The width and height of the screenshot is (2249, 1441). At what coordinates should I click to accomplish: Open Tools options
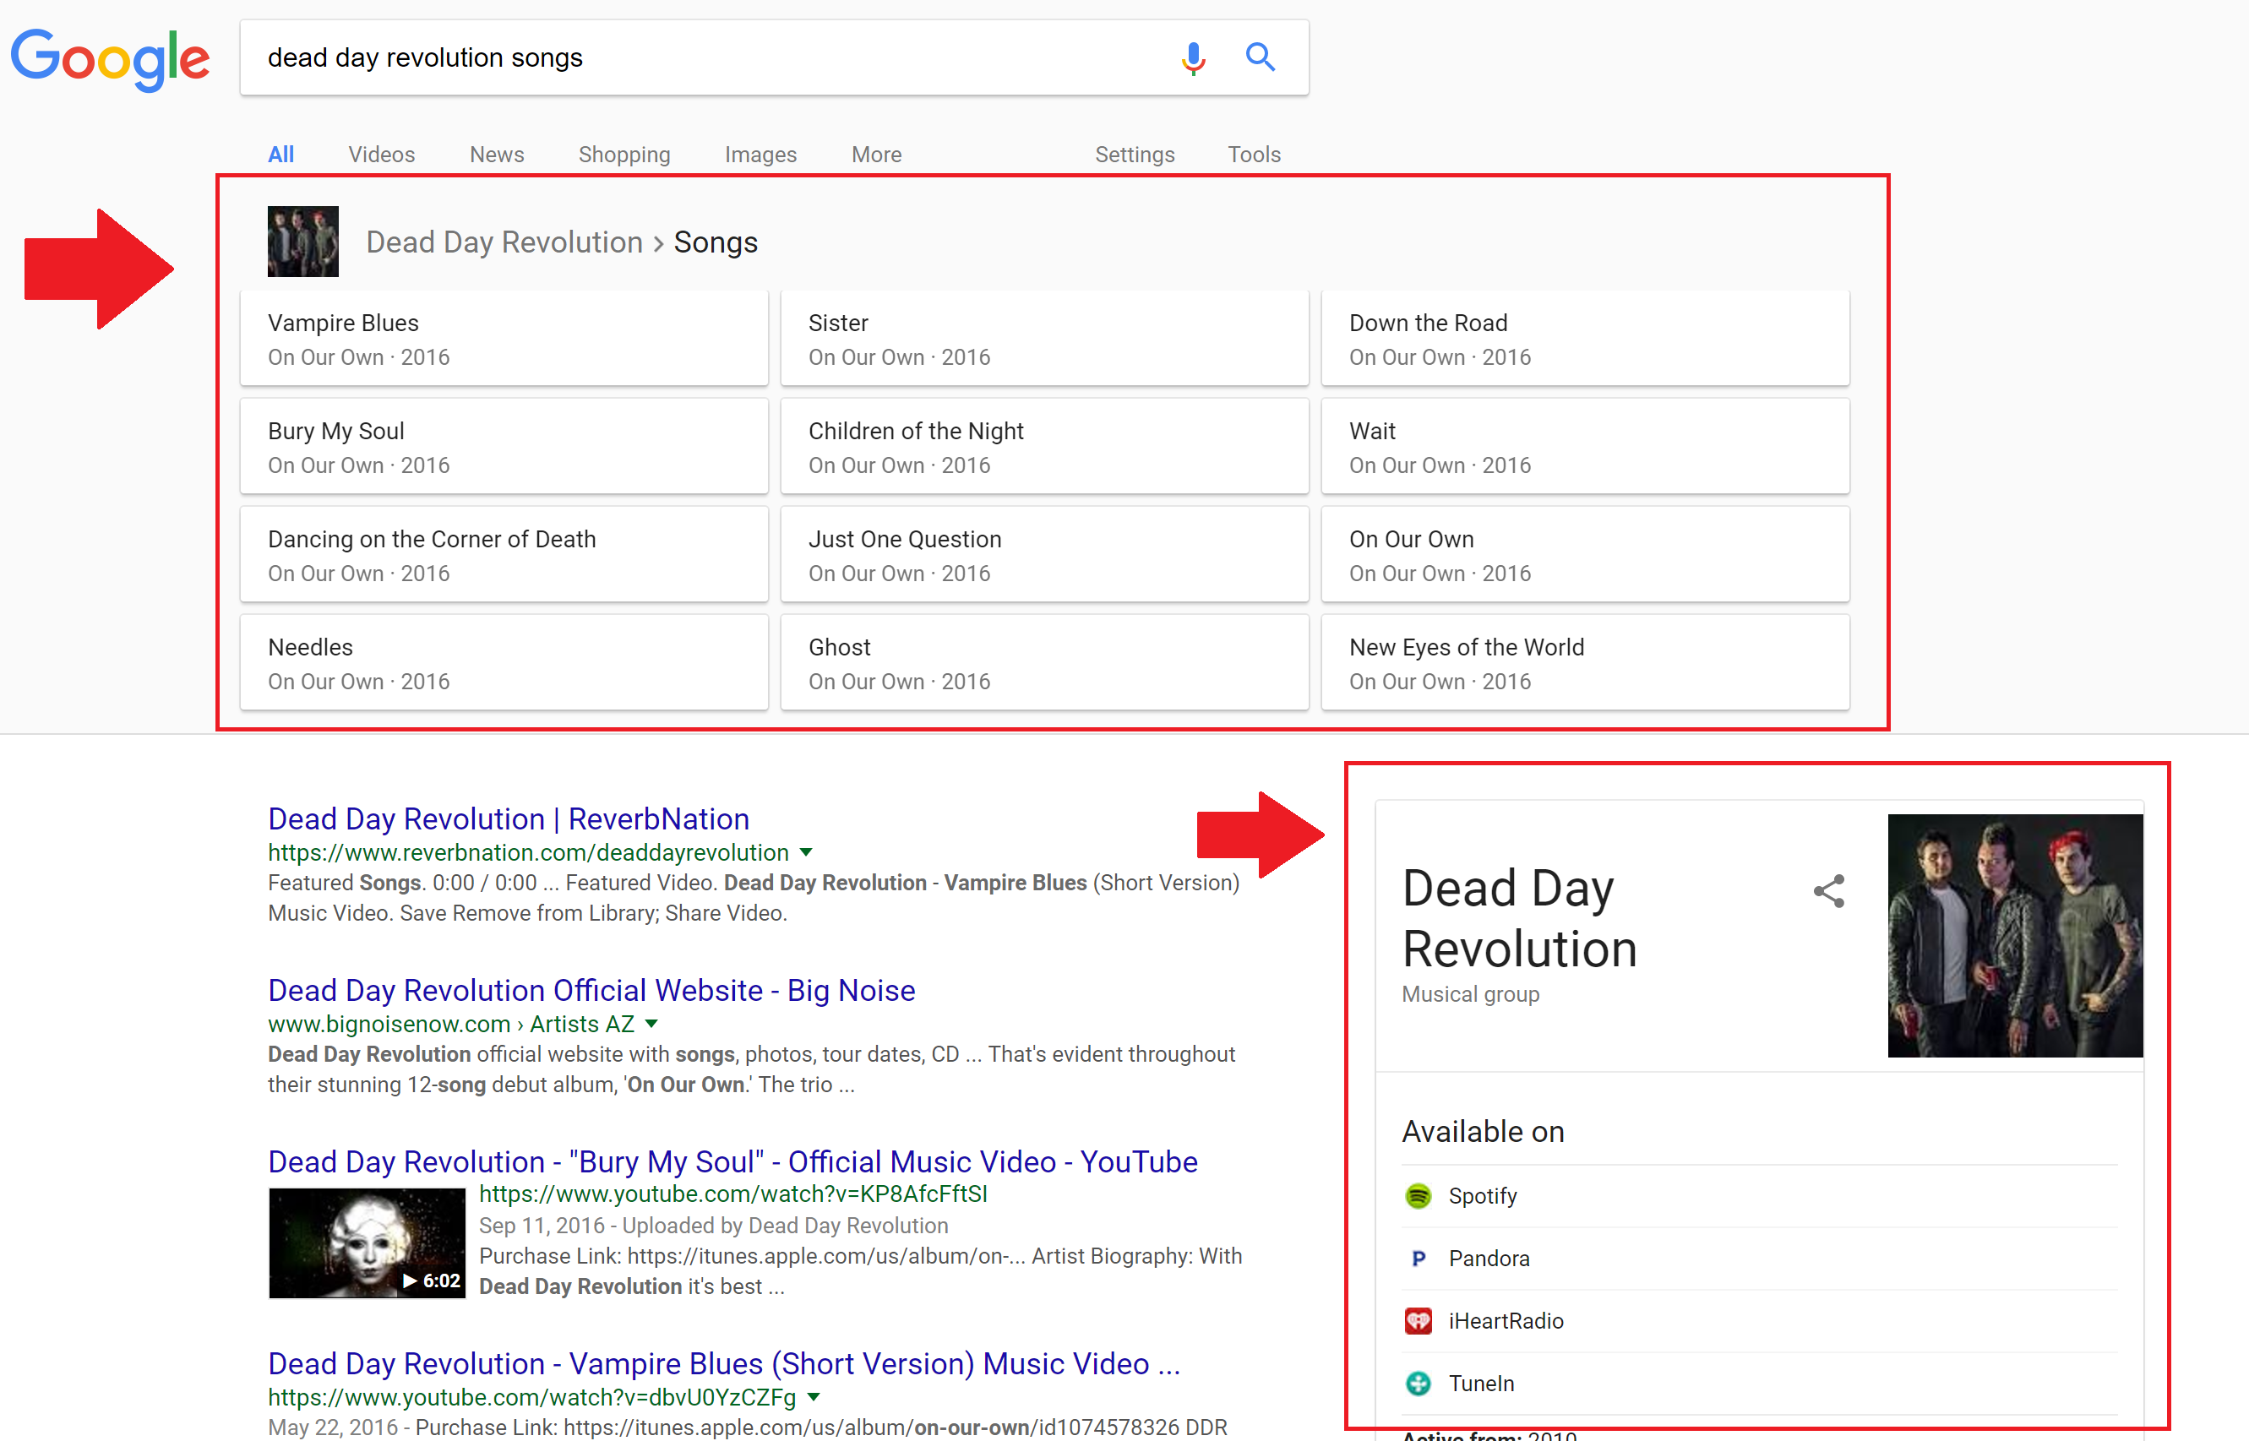(x=1253, y=155)
